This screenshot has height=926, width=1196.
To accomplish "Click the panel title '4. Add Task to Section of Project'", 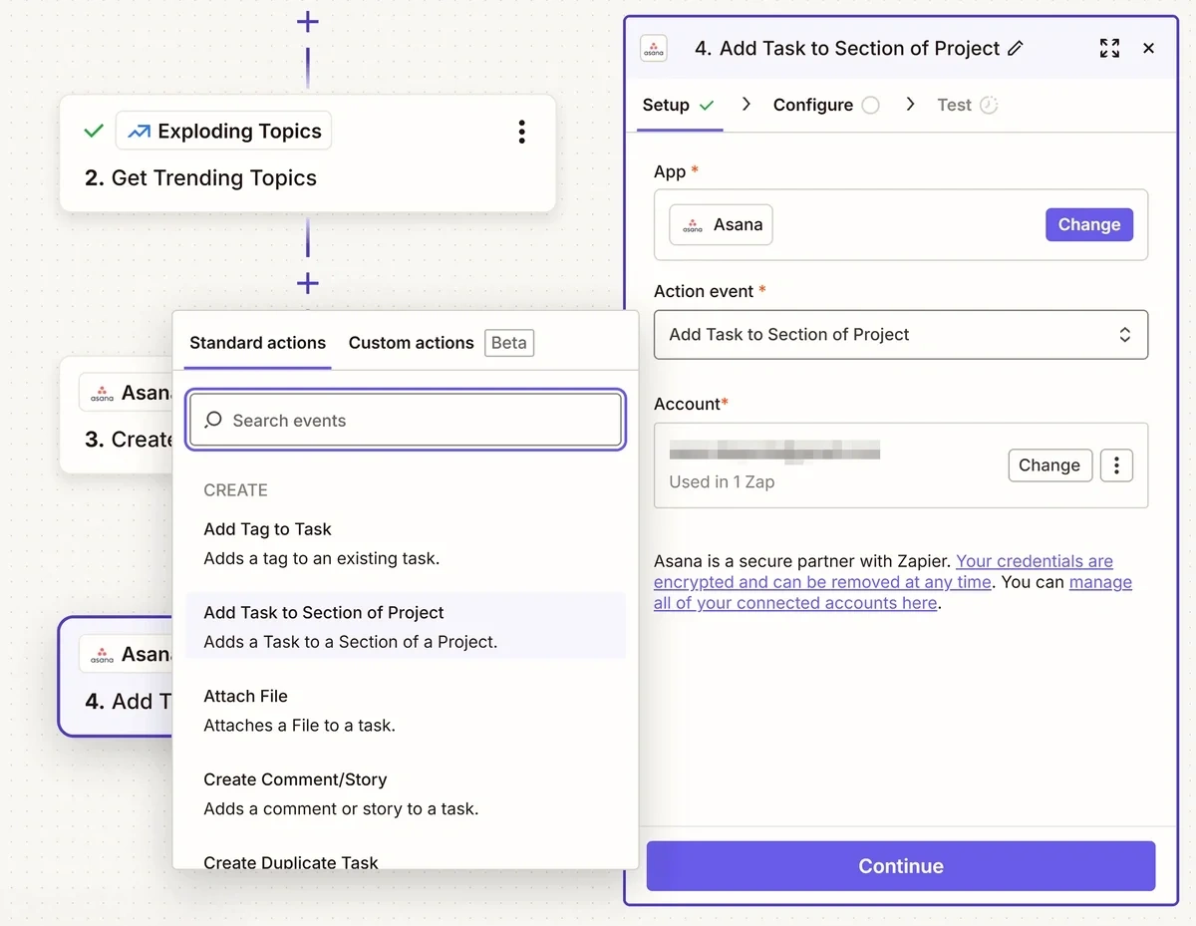I will 847,48.
